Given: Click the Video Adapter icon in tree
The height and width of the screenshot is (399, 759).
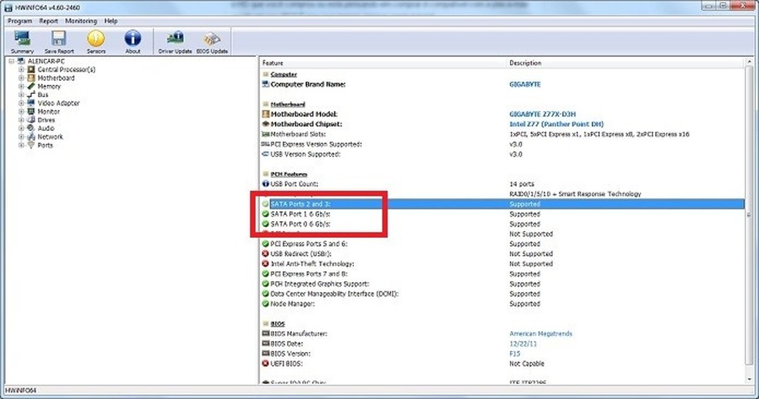Looking at the screenshot, I should coord(31,103).
